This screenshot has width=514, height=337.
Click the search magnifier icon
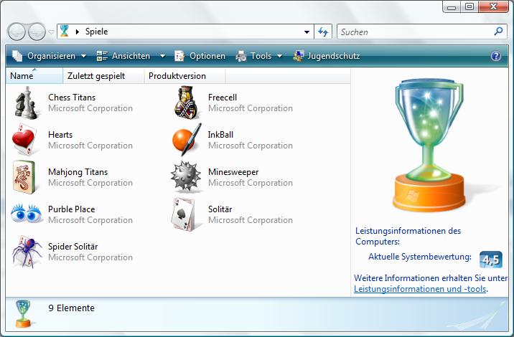[498, 32]
